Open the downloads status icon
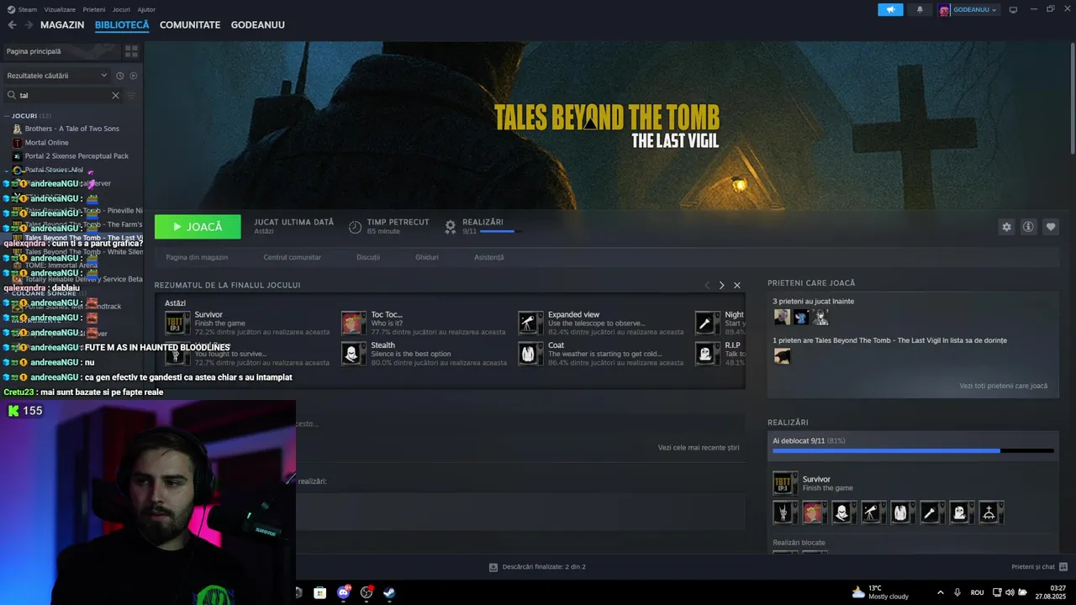This screenshot has width=1076, height=605. [493, 567]
